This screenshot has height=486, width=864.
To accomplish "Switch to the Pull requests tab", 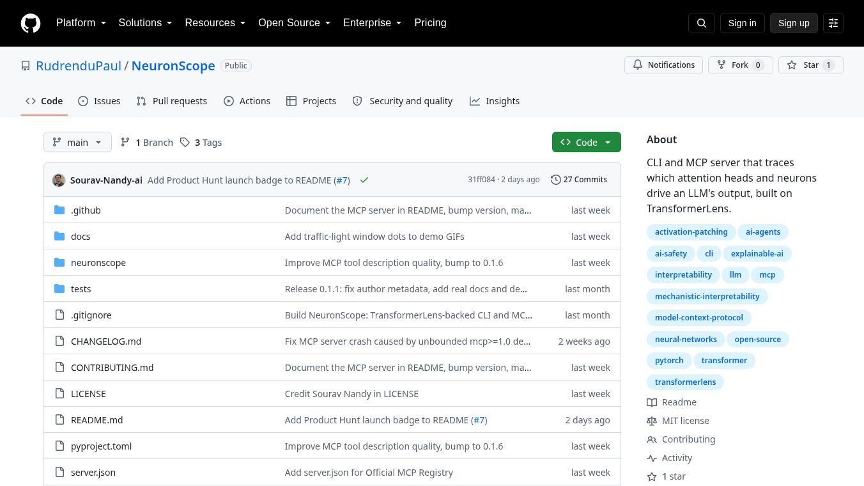I will 172,101.
